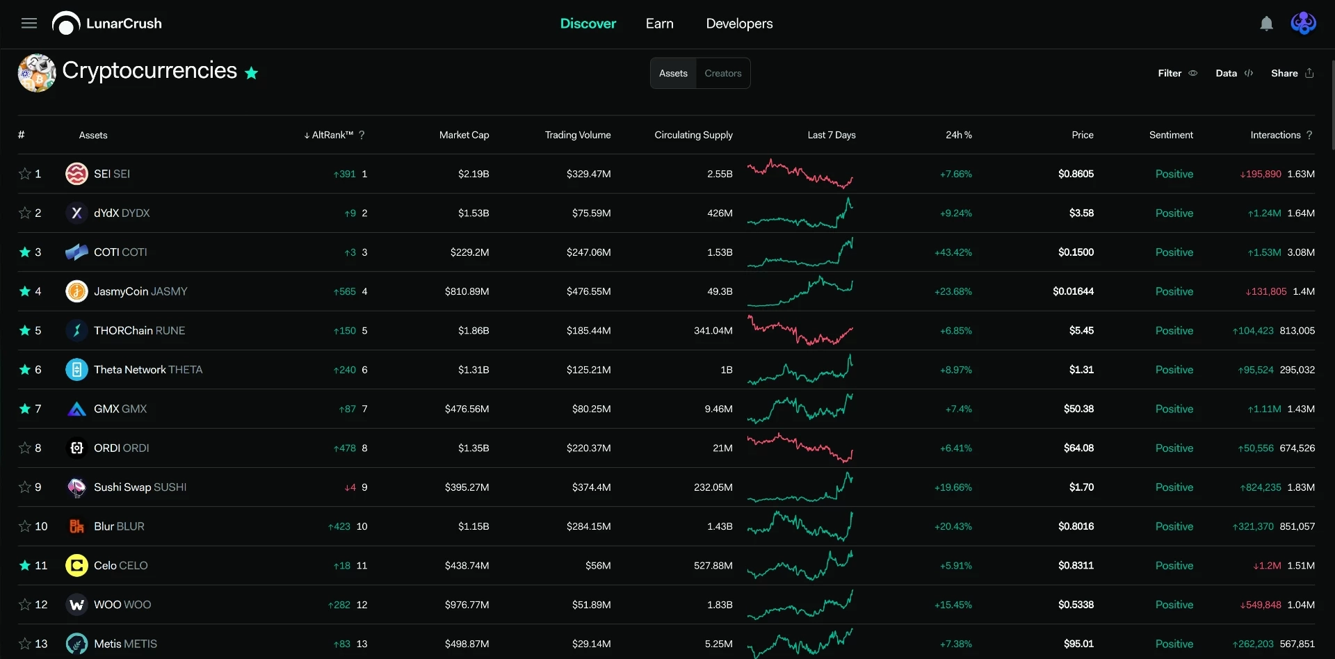The image size is (1335, 659).
Task: Click the AltRank help question mark
Action: [x=362, y=135]
